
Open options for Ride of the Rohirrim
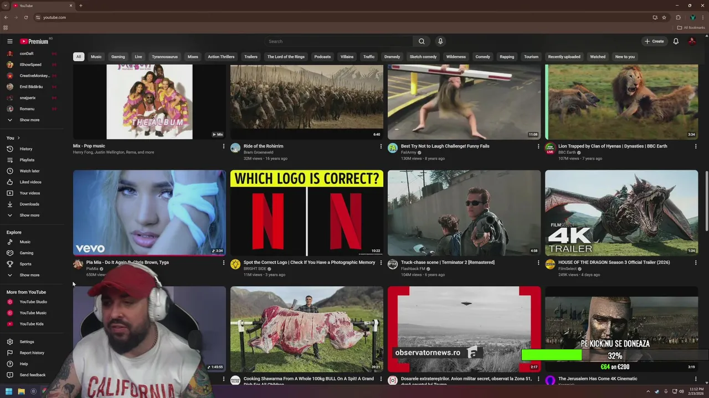pos(381,146)
